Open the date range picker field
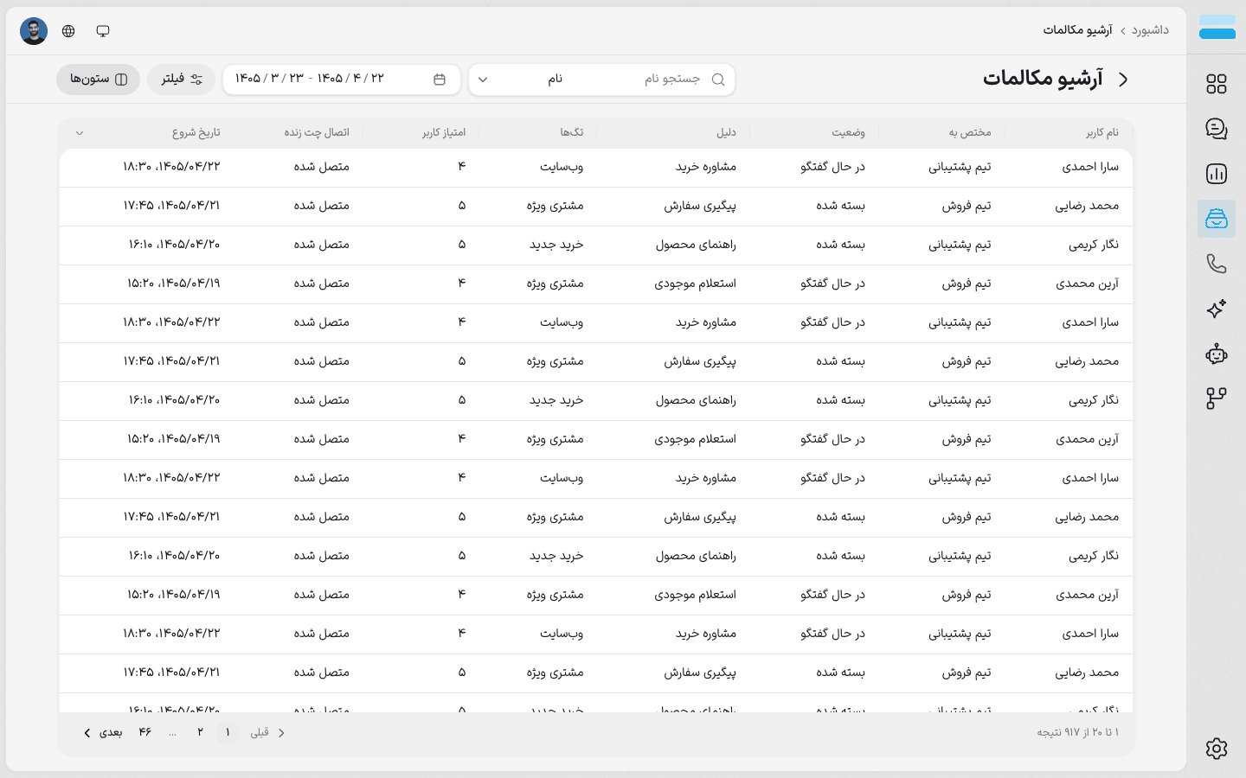This screenshot has height=778, width=1246. pos(341,79)
